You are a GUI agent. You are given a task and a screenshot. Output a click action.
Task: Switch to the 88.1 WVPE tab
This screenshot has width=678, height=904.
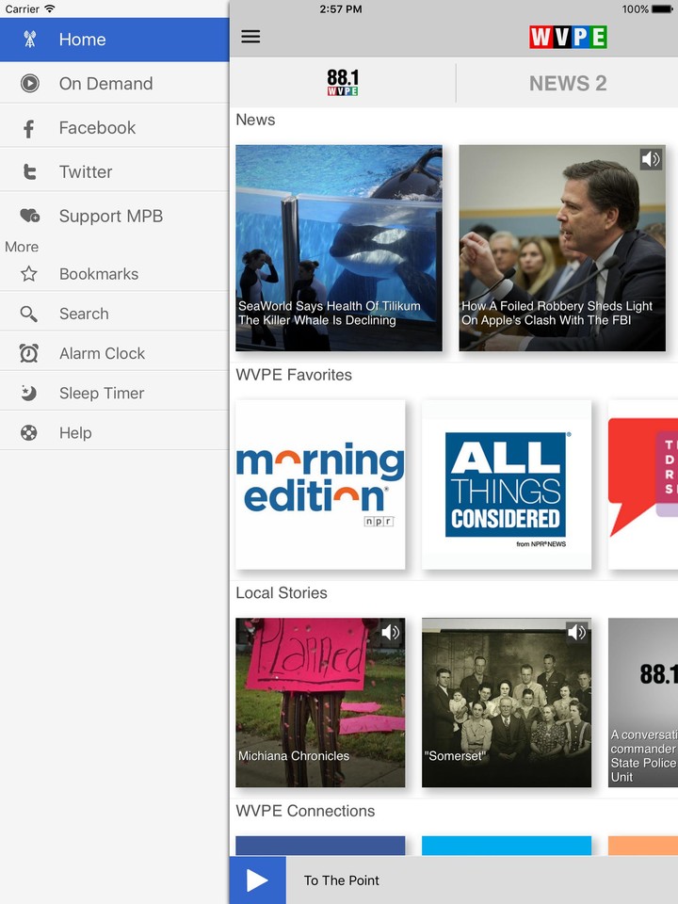(x=343, y=83)
